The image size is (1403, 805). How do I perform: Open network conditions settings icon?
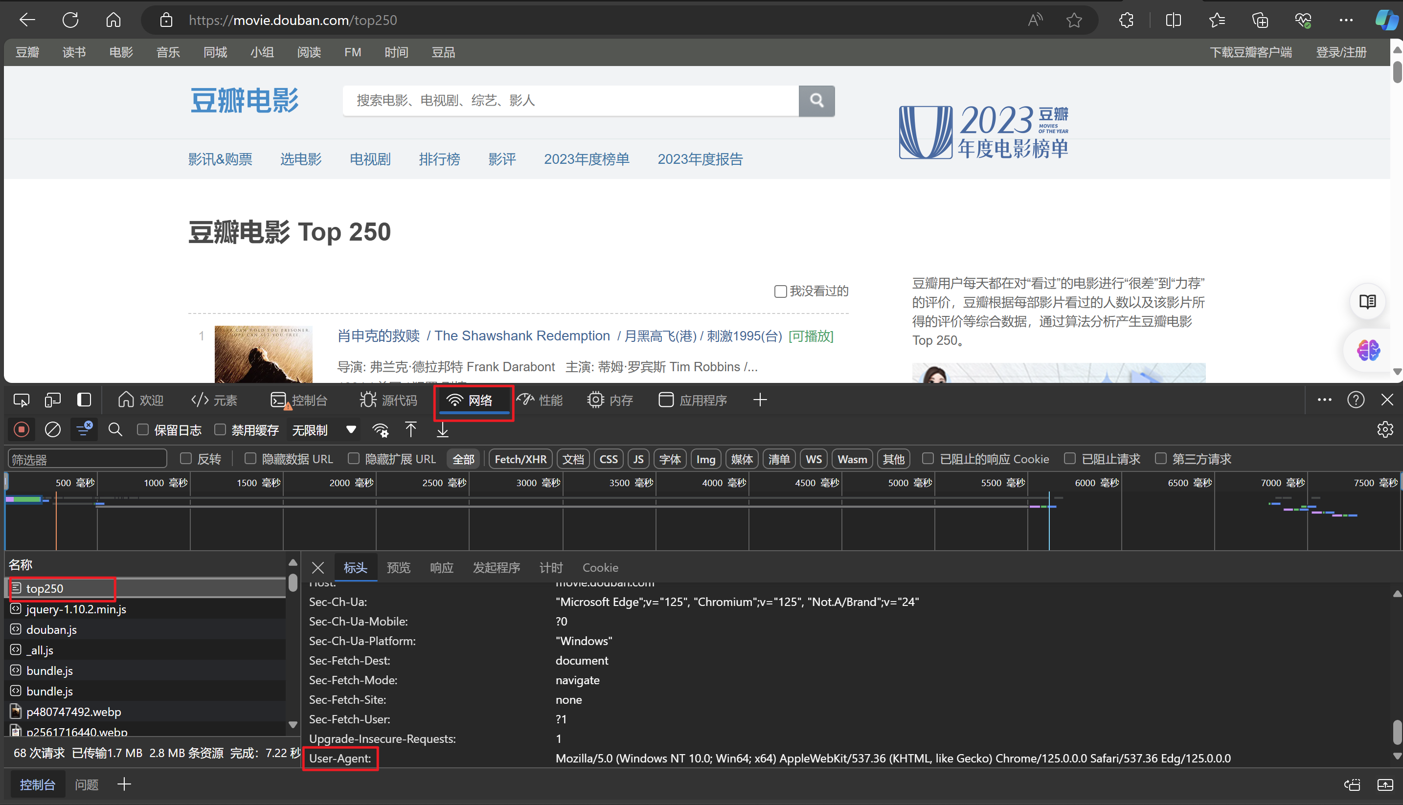380,429
